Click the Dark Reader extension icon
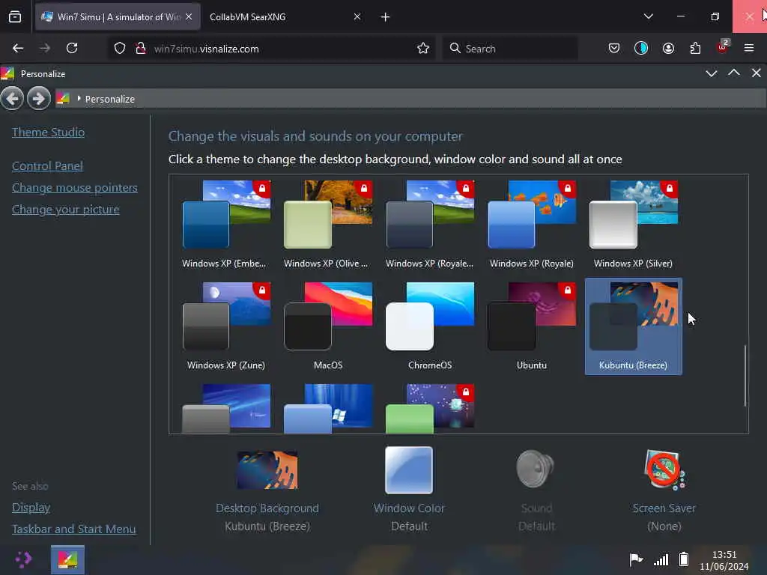767x575 pixels. (x=641, y=48)
